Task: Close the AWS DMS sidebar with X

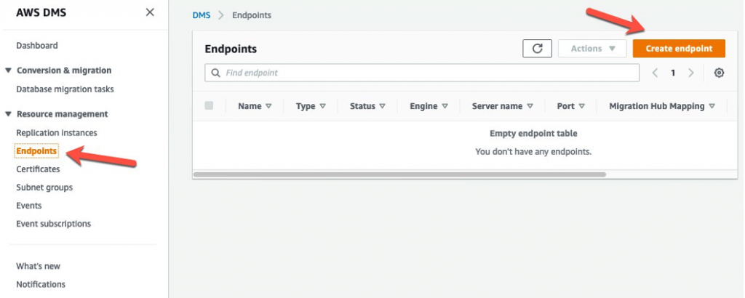Action: [x=150, y=12]
